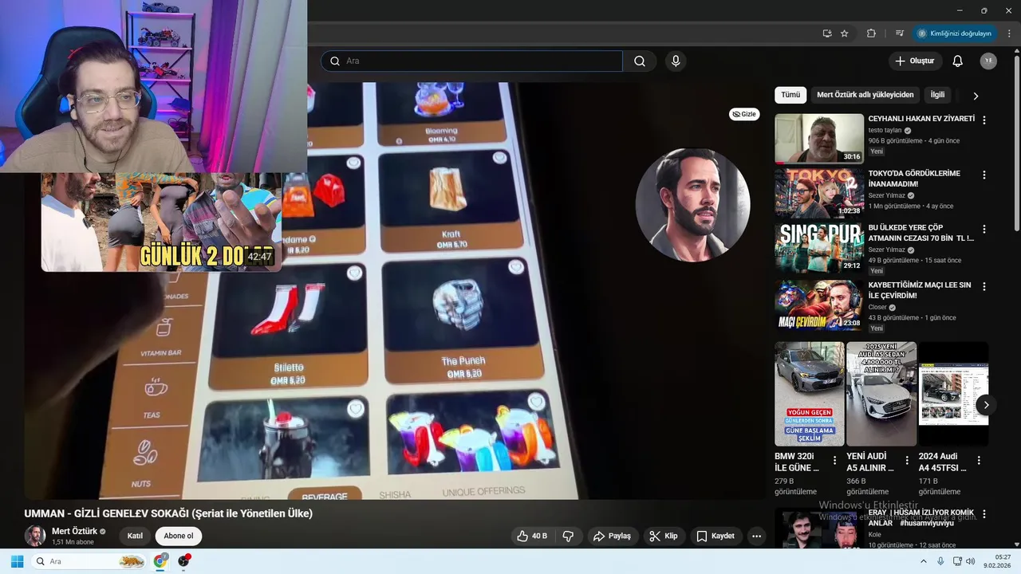Open Chrome three-dot menu
The image size is (1021, 574).
click(1009, 33)
